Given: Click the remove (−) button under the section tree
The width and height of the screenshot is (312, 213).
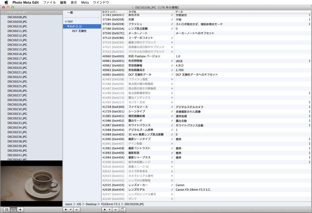Looking at the screenshot, I should 77,209.
